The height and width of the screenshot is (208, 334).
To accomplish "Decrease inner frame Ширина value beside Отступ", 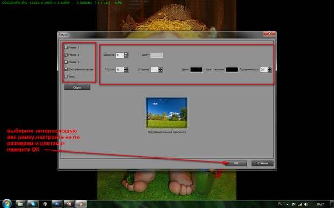I will 161,71.
